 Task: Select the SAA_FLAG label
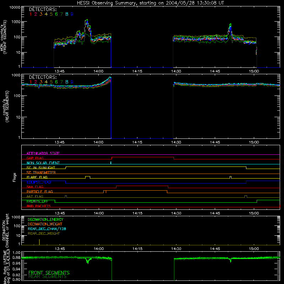[35, 187]
